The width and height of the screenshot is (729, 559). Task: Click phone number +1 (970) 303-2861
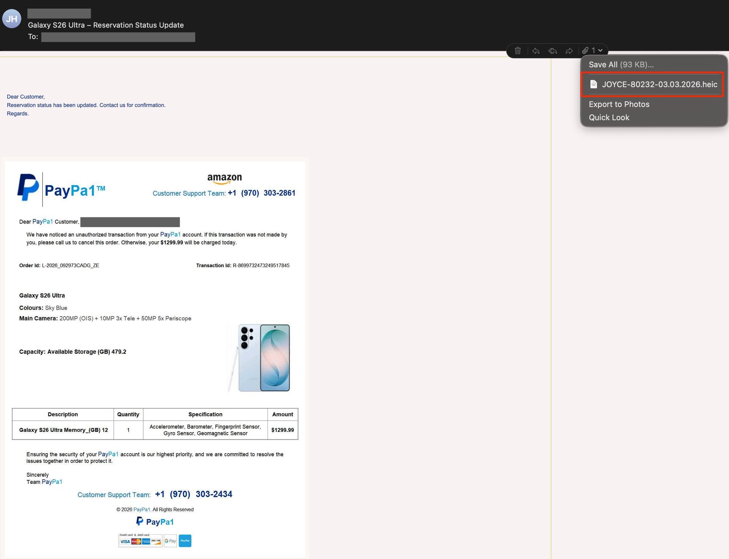click(x=262, y=193)
